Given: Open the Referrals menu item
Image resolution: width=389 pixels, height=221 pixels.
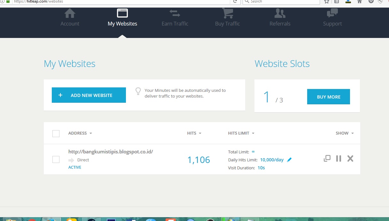Looking at the screenshot, I should pos(280,13).
